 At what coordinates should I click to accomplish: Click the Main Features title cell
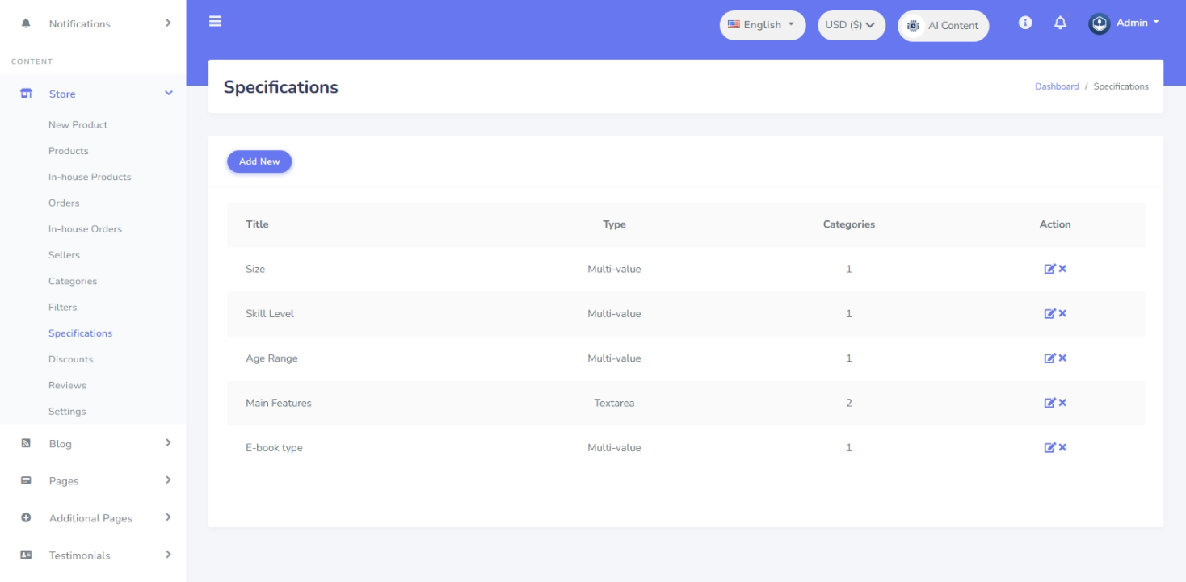click(278, 403)
